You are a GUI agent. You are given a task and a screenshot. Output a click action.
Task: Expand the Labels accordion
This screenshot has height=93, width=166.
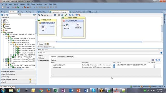coord(4,82)
